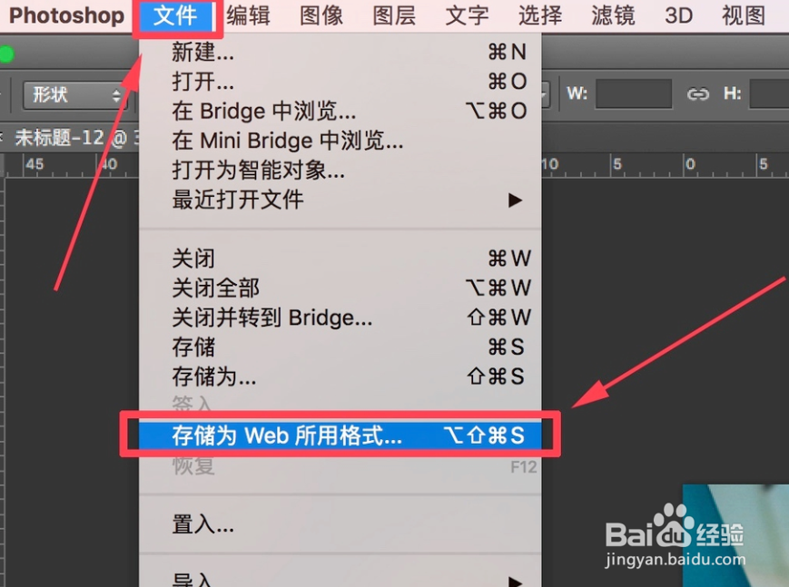Expand the 导入 submenu arrow
Viewport: 789px width, 587px height.
point(514,581)
